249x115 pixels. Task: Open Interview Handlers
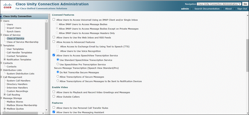coord(17,87)
